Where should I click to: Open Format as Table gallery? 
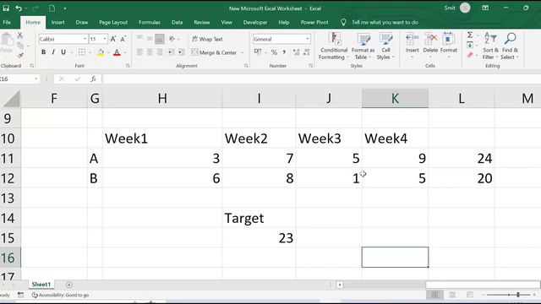363,46
